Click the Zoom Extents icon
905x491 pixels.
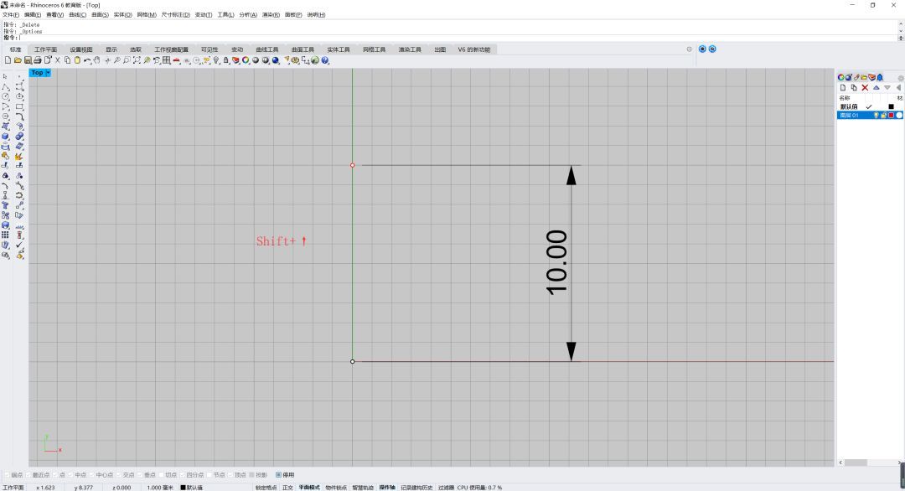click(x=137, y=60)
